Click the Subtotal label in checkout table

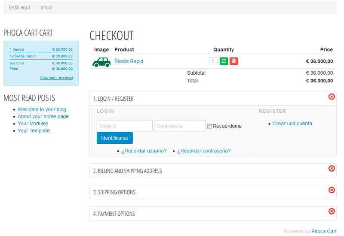coord(197,73)
